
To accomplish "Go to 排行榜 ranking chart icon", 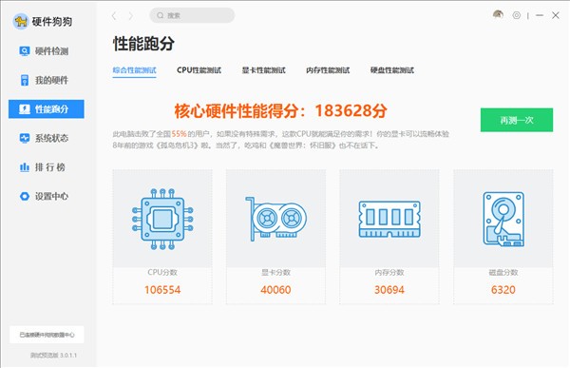I will 25,167.
